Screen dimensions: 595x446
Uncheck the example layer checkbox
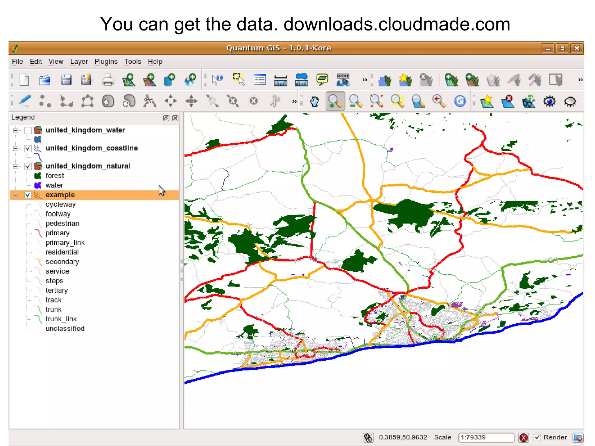(x=28, y=195)
